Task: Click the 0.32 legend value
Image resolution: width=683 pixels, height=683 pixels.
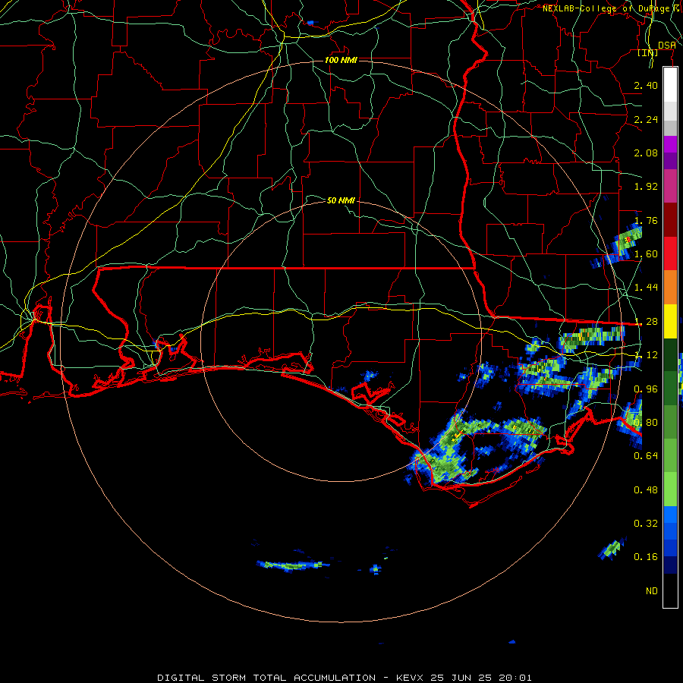Action: point(646,524)
